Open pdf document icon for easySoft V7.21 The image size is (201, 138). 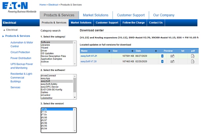[x=193, y=56]
